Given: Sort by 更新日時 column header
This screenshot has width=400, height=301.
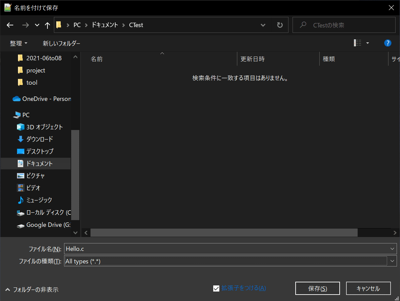Looking at the screenshot, I should (253, 59).
